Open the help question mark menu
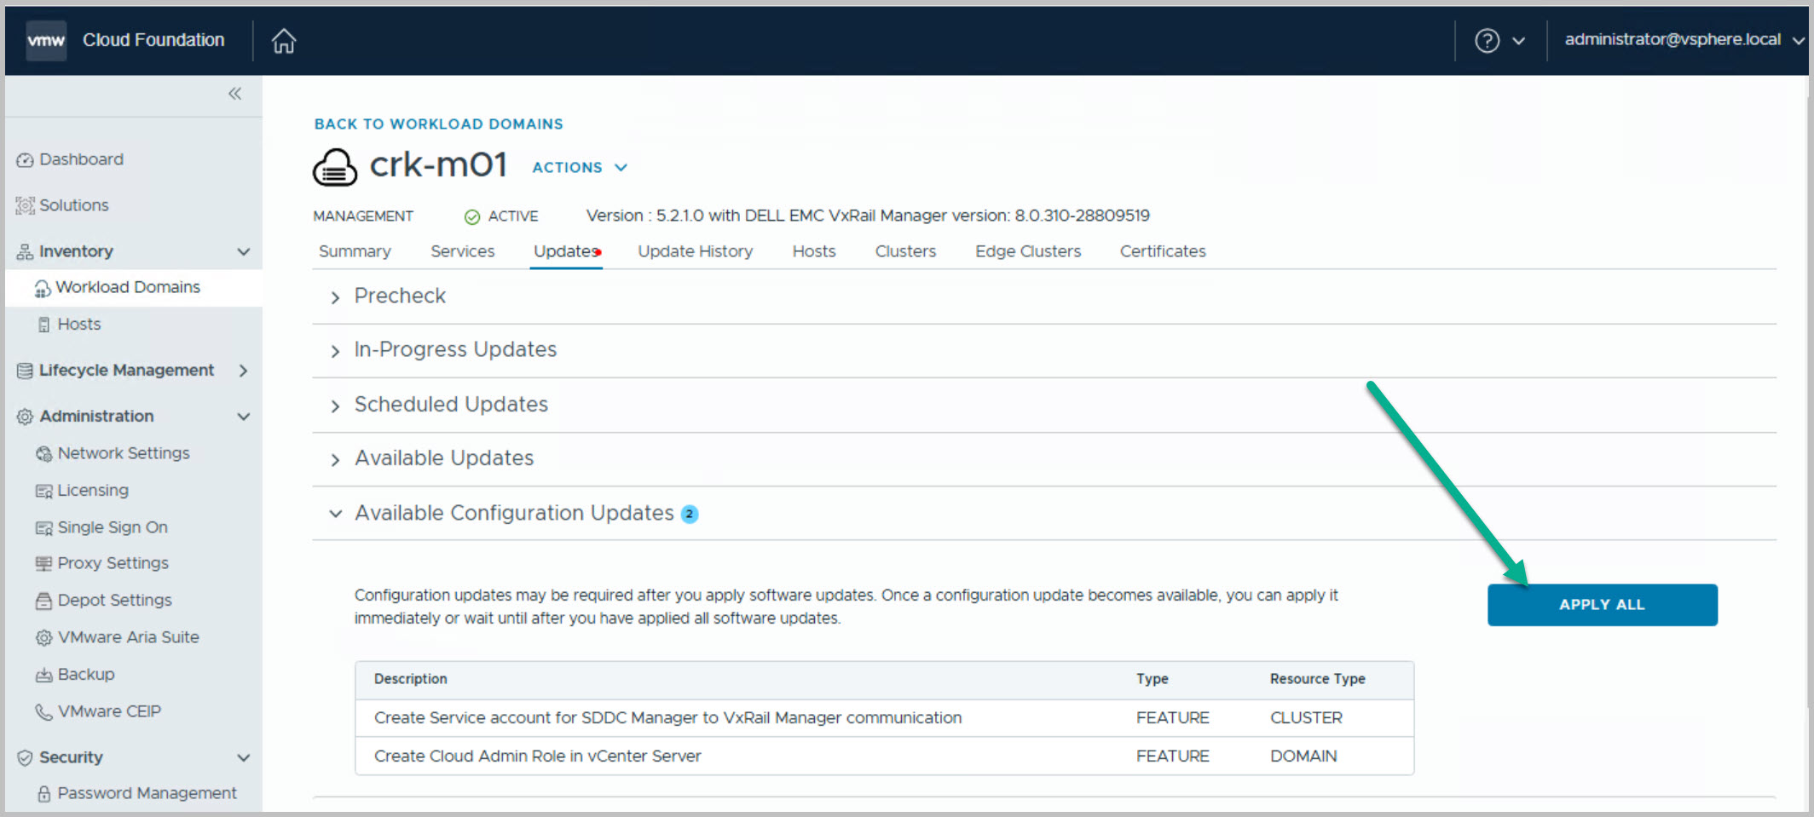1814x817 pixels. [x=1488, y=41]
